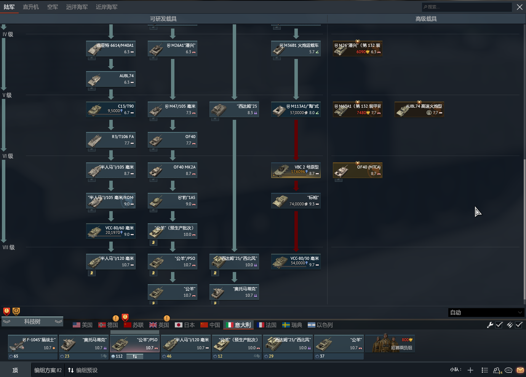Open the chat bubble icon
Image resolution: width=526 pixels, height=377 pixels.
[x=508, y=370]
